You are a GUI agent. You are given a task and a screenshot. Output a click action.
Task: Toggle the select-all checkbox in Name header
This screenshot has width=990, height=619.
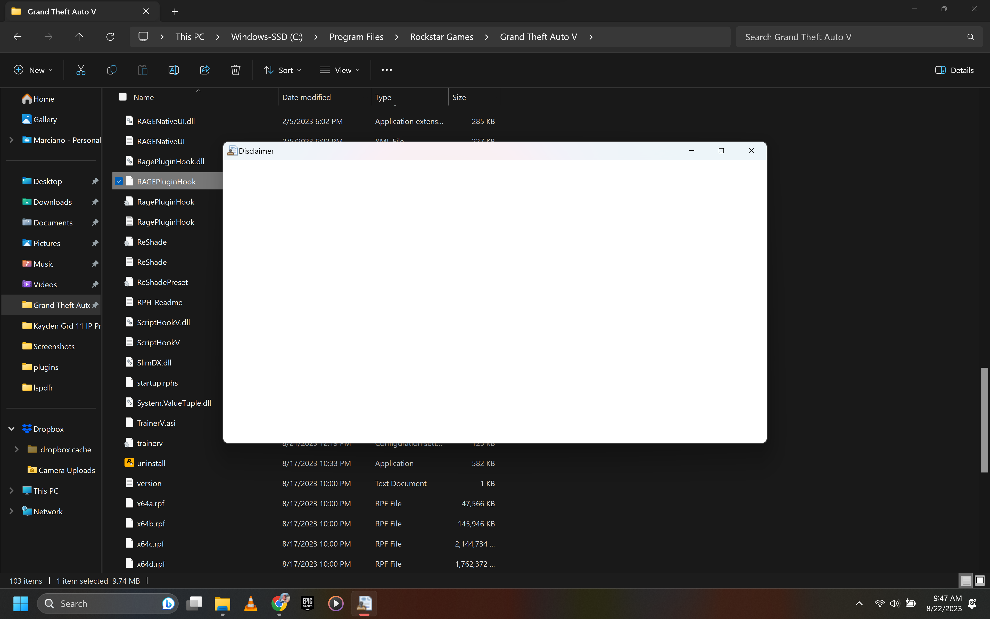pyautogui.click(x=122, y=97)
